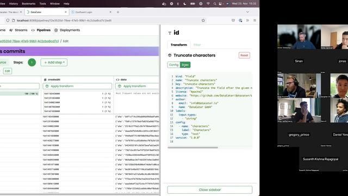Click the Bluetooth icon in the menu bar
This screenshot has width=348, height=196.
pos(178,4)
